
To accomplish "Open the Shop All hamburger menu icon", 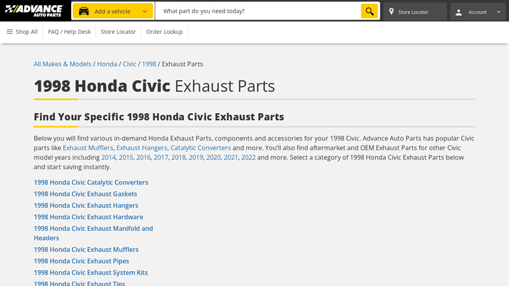I will coord(10,31).
